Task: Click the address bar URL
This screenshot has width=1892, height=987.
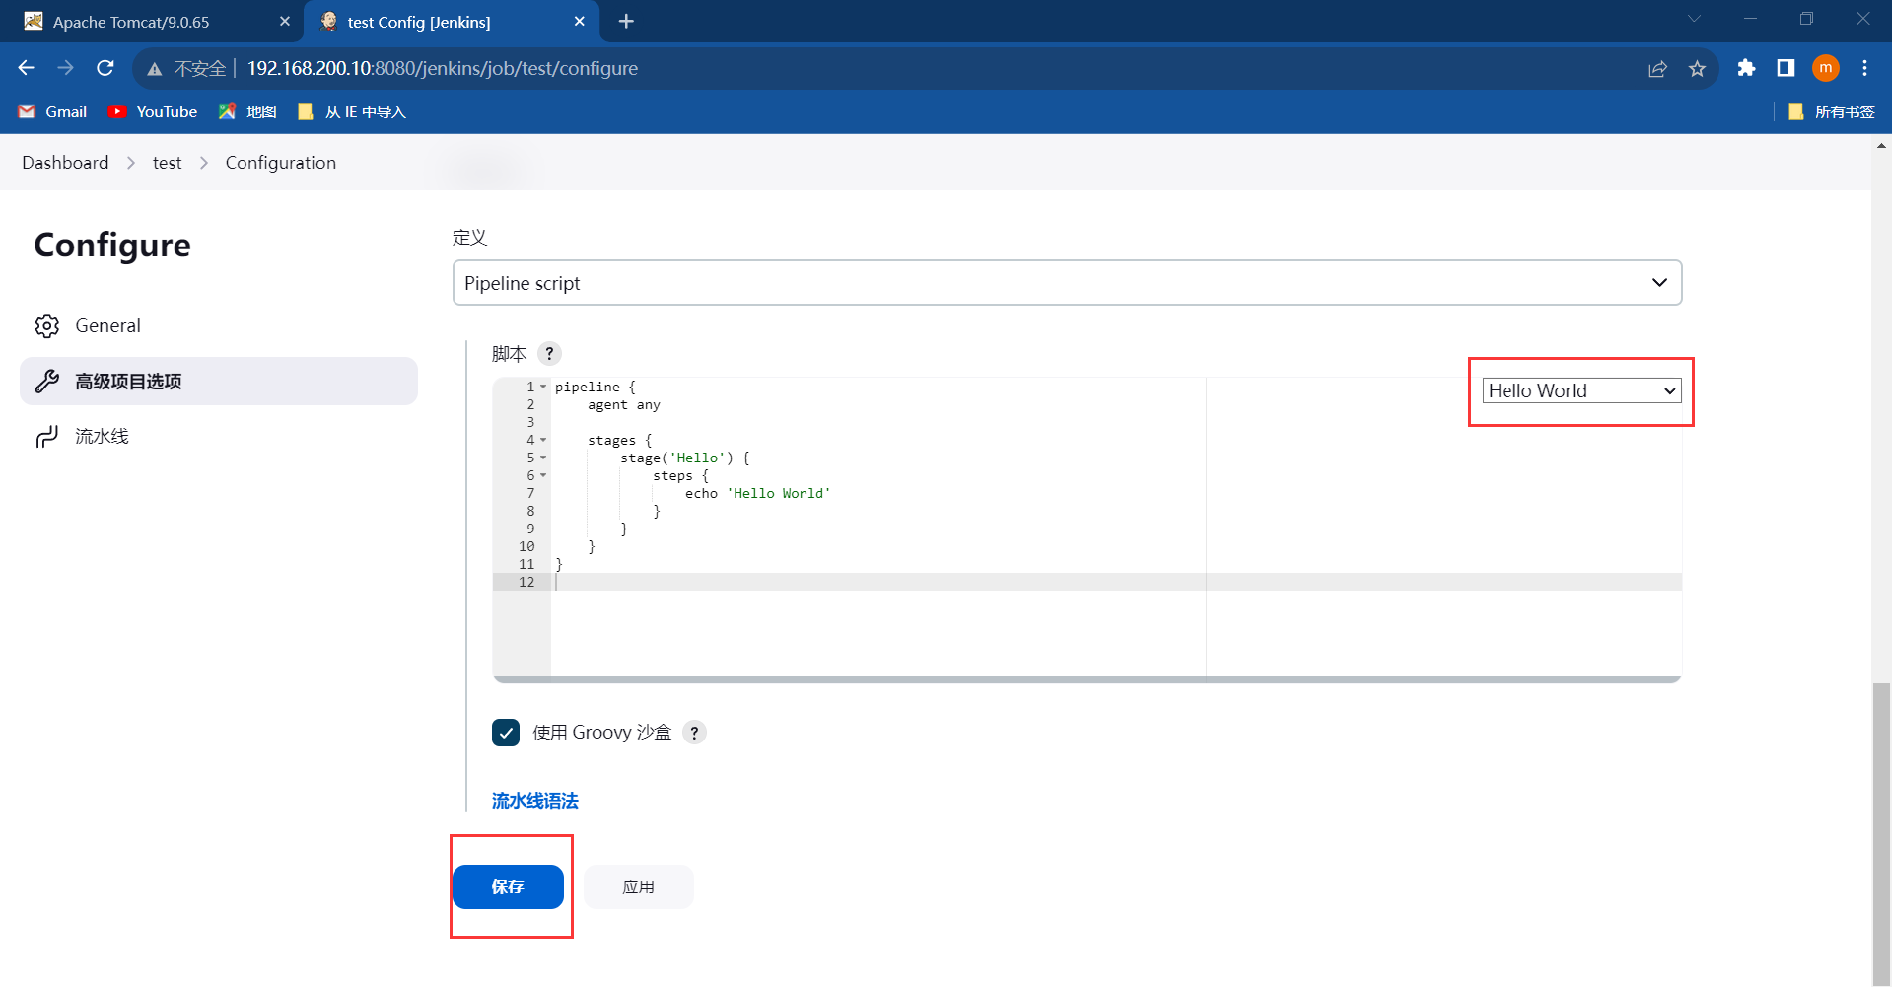Action: pos(443,68)
